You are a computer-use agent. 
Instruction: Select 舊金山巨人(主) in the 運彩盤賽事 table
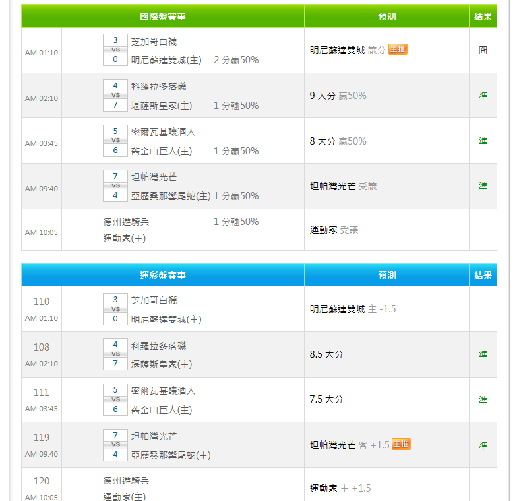click(x=162, y=410)
